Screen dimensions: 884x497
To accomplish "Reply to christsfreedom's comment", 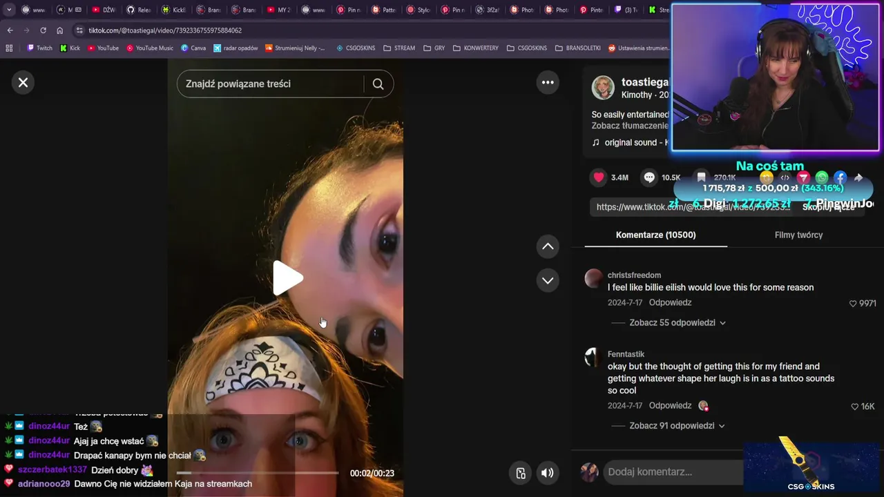I will [x=670, y=302].
